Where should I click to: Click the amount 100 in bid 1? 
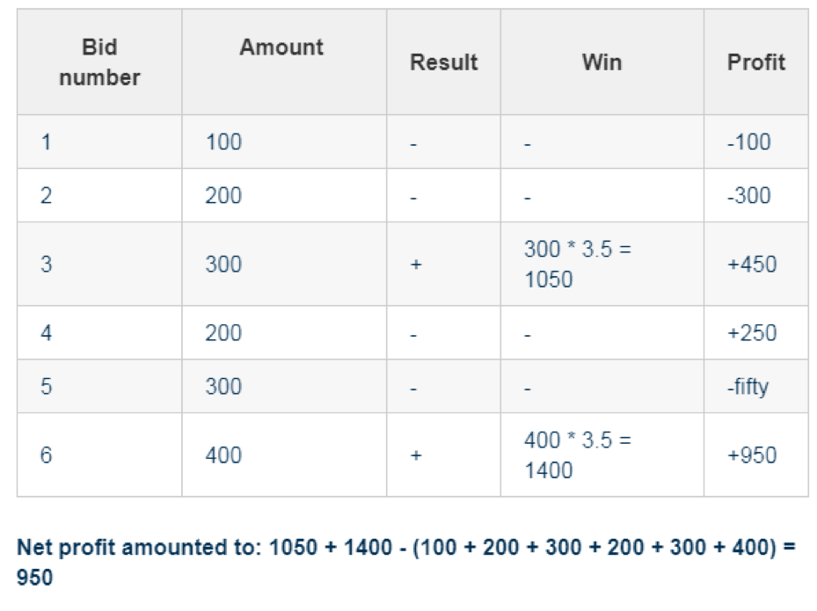tap(223, 142)
